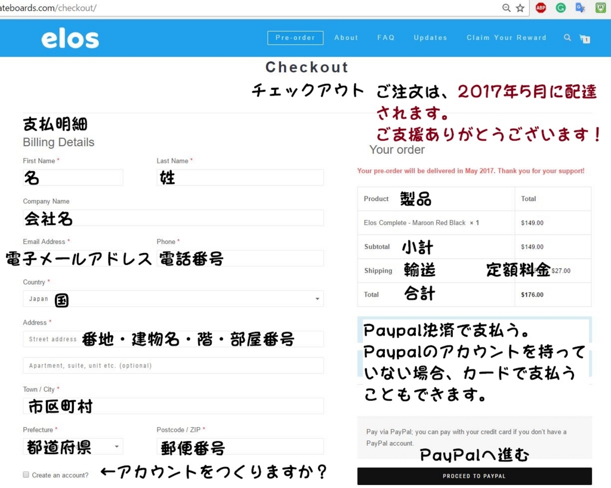The height and width of the screenshot is (488, 611).
Task: Click the Billing Details heading
Action: pyautogui.click(x=58, y=142)
